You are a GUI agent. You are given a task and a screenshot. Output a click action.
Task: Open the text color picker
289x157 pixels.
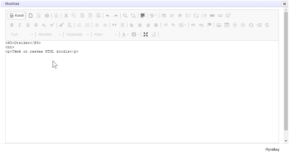tap(125, 34)
